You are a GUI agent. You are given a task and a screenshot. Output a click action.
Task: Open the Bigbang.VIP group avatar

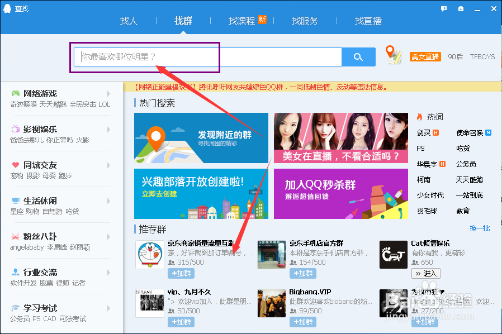click(272, 303)
